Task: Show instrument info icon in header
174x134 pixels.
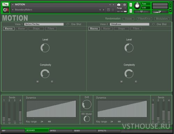Action: pyautogui.click(x=125, y=5)
